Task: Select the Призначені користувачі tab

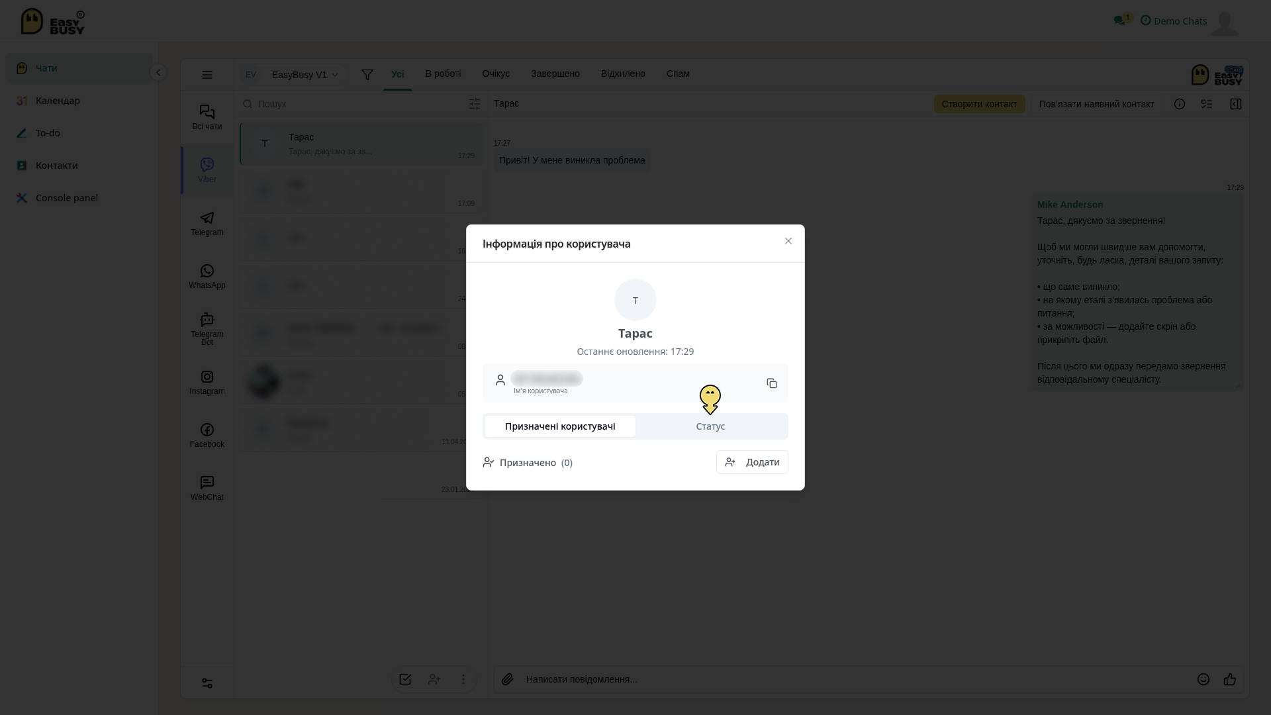Action: (560, 426)
